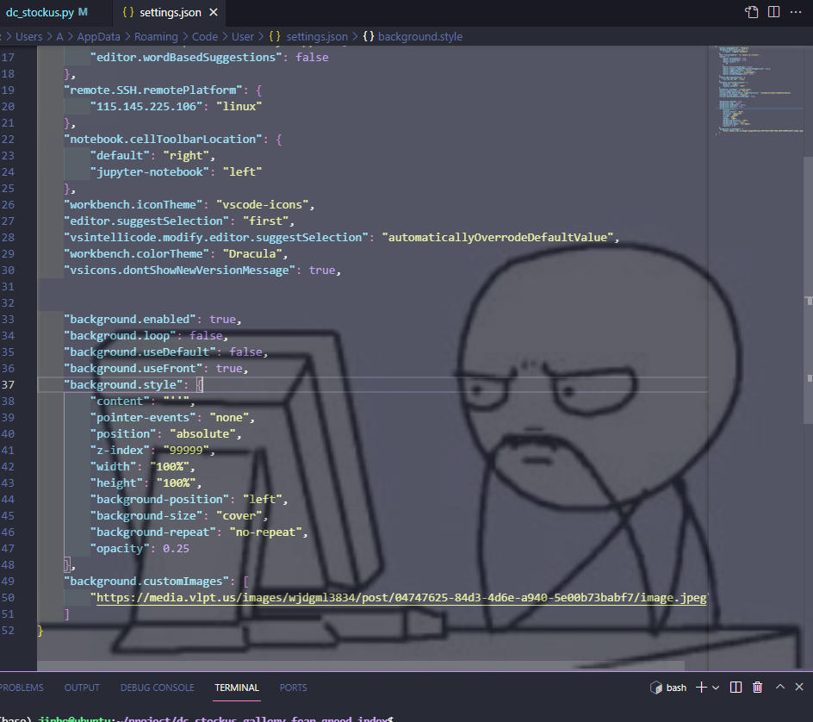Click the "remote.SSH.remotePlatform" key
The height and width of the screenshot is (722, 813).
[153, 90]
